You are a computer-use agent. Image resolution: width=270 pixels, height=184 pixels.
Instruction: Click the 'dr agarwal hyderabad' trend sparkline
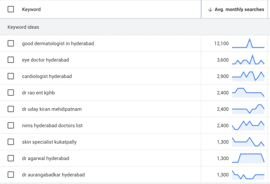[x=248, y=158]
